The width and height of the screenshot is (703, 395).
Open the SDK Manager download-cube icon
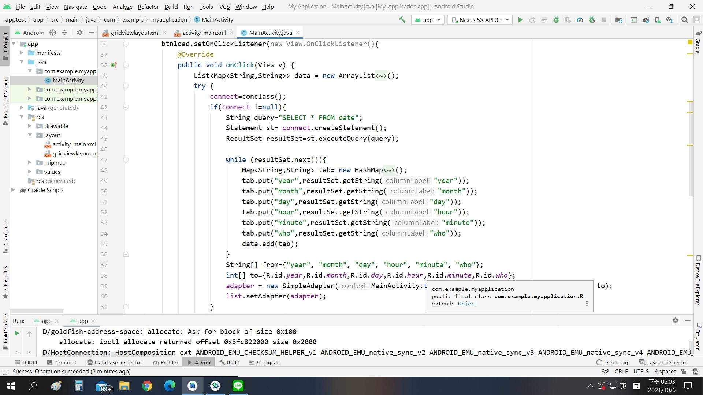[x=670, y=20]
